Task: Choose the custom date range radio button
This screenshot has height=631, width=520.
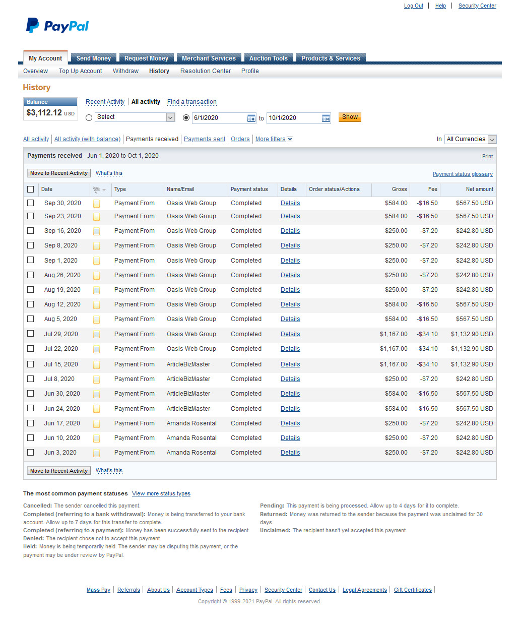Action: tap(186, 118)
